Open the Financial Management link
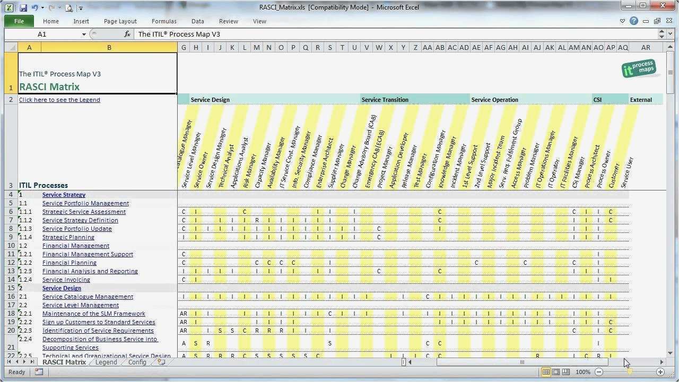The image size is (679, 382). 76,246
